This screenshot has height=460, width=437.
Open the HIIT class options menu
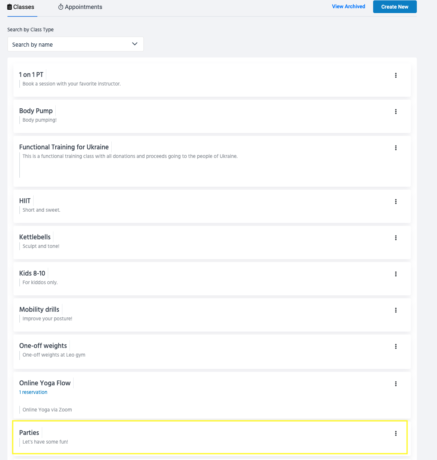pos(396,202)
